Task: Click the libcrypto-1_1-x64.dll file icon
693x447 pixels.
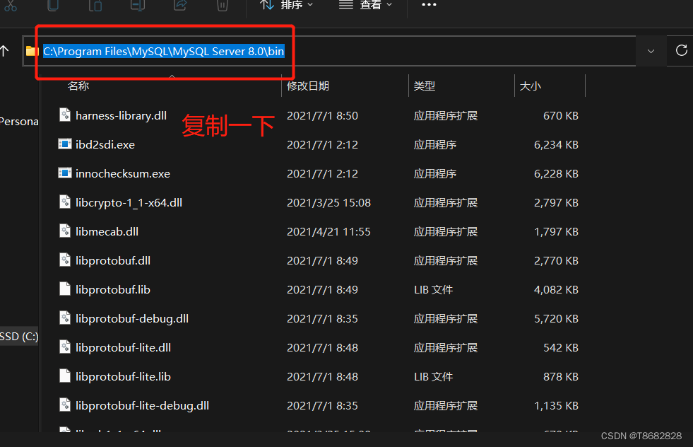Action: coord(65,202)
